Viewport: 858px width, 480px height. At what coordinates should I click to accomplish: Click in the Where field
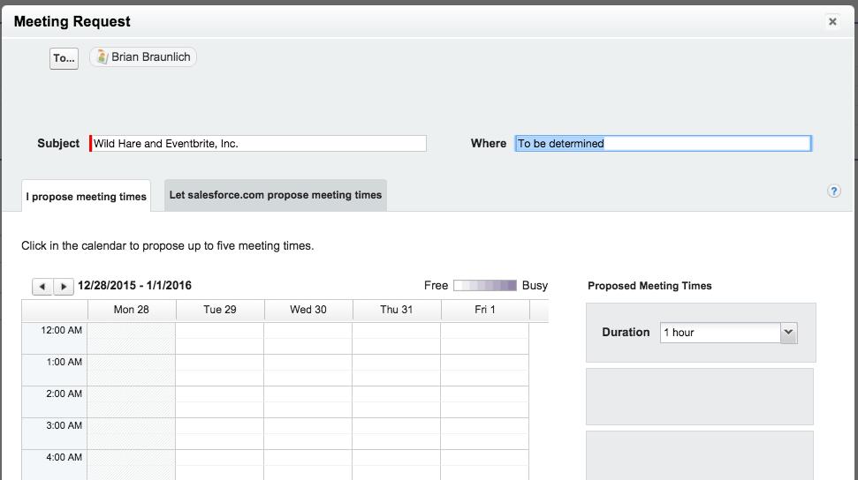(663, 143)
